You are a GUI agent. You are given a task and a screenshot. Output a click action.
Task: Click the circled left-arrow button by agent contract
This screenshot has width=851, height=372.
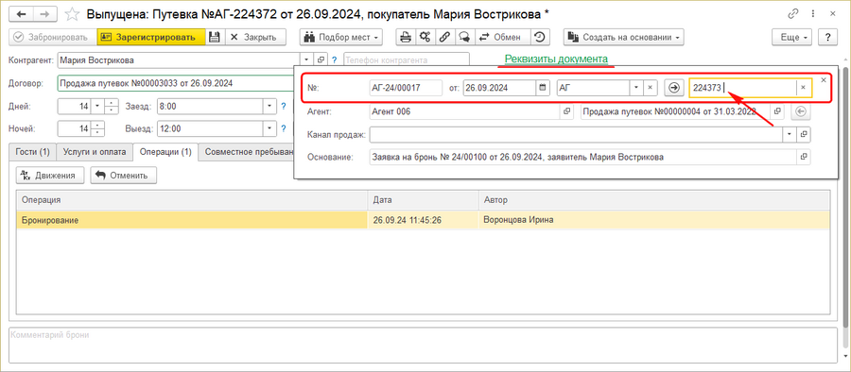click(x=801, y=111)
